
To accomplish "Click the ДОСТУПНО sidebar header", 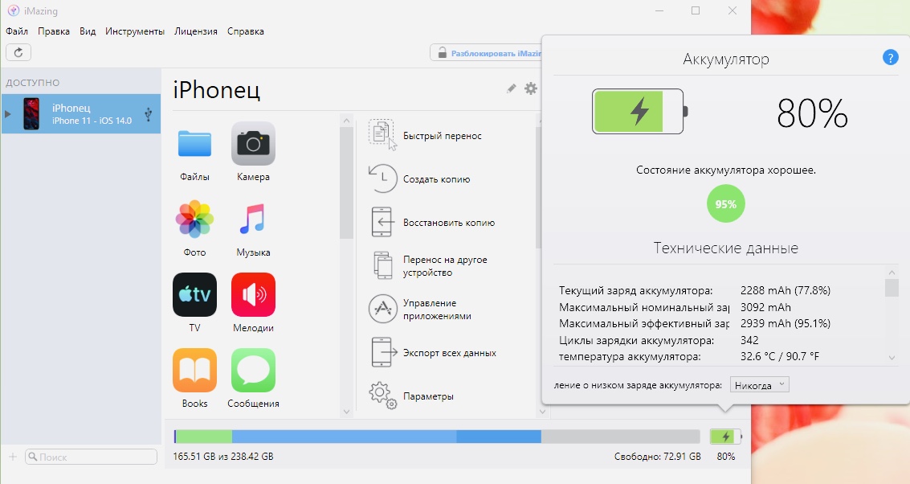I will click(x=32, y=83).
